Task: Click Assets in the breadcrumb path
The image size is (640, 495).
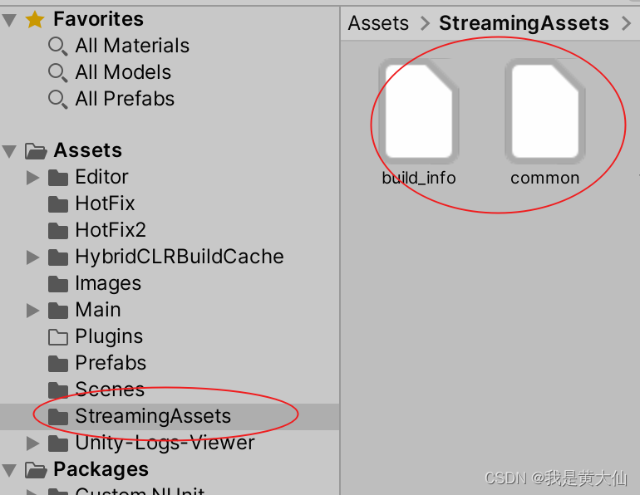Action: click(x=378, y=23)
